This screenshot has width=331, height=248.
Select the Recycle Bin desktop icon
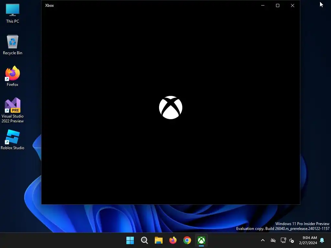[13, 45]
